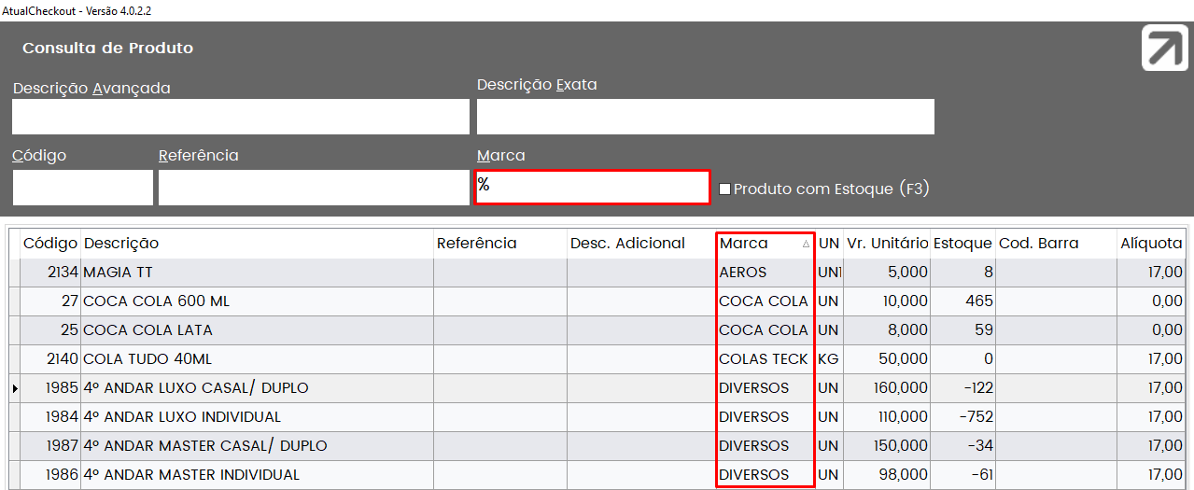Click the Alíquota column header
This screenshot has width=1194, height=490.
(x=1151, y=244)
